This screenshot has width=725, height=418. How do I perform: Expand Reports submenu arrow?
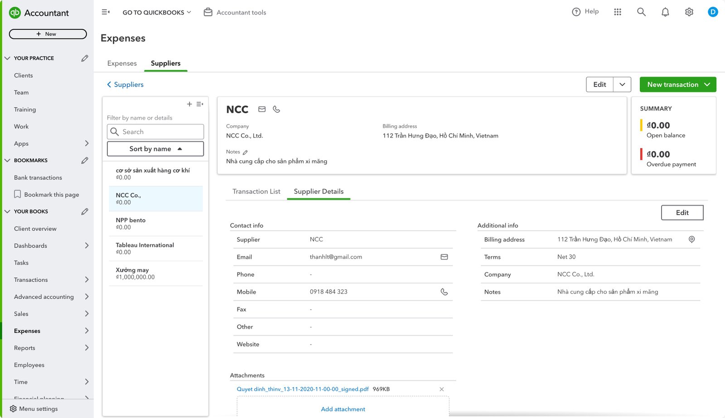tap(87, 348)
